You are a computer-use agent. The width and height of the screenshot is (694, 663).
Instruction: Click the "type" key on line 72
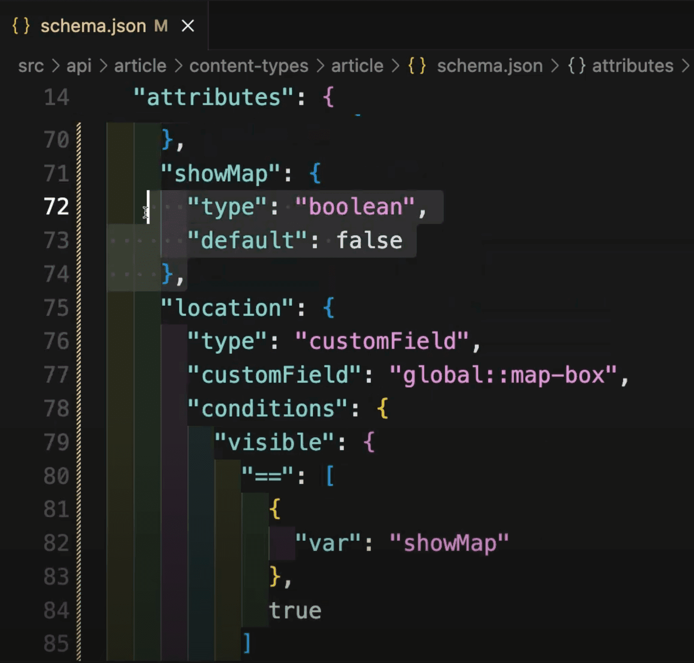coord(227,207)
